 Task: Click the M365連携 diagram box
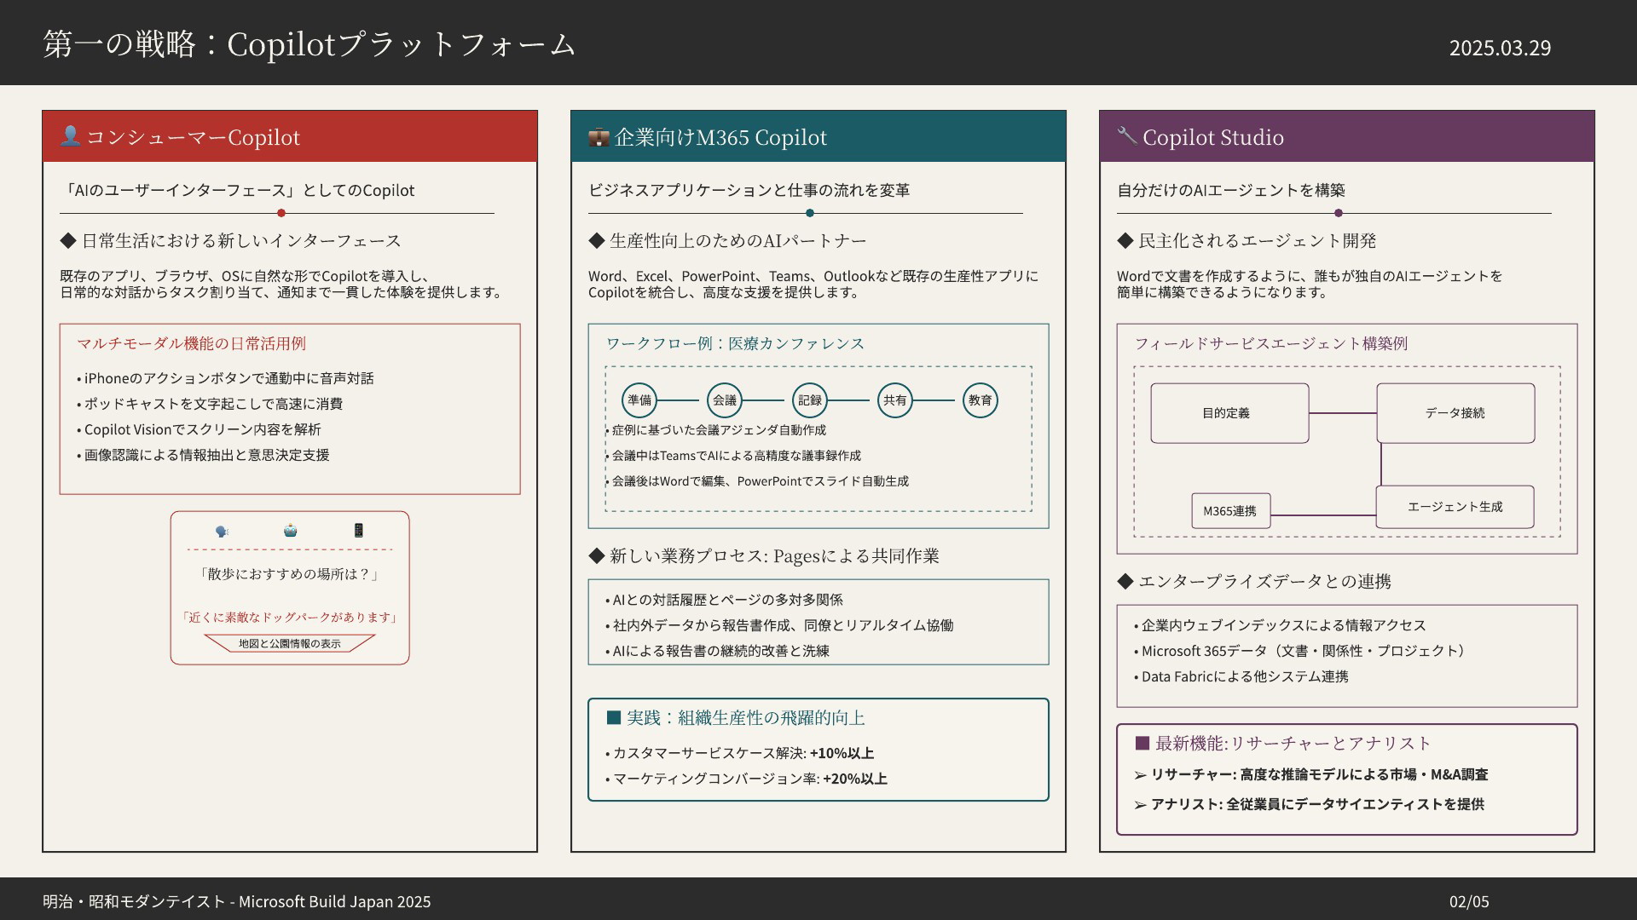(1230, 511)
